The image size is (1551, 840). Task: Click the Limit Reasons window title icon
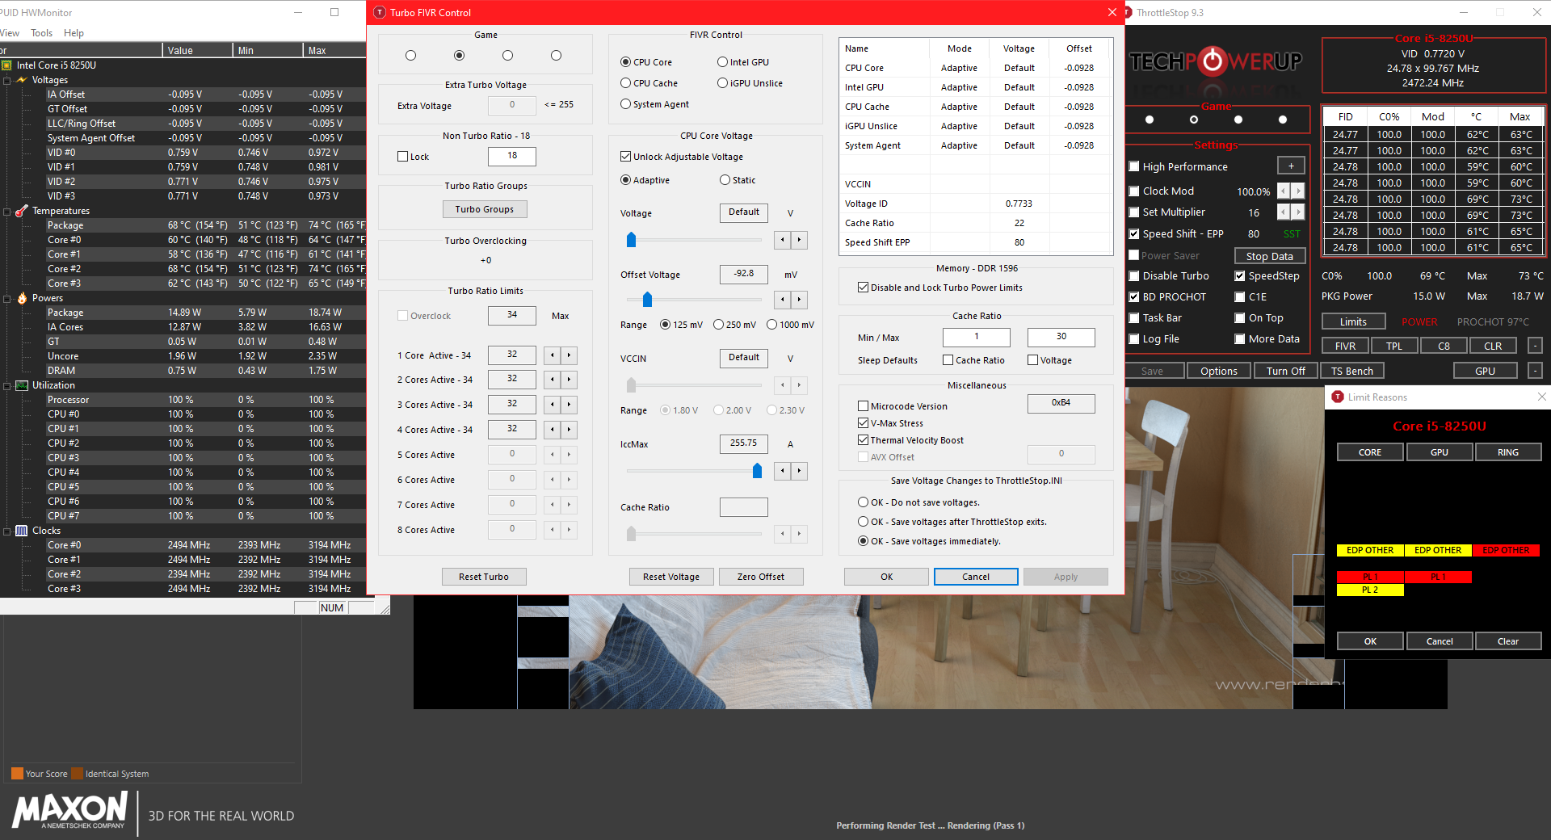(x=1338, y=397)
